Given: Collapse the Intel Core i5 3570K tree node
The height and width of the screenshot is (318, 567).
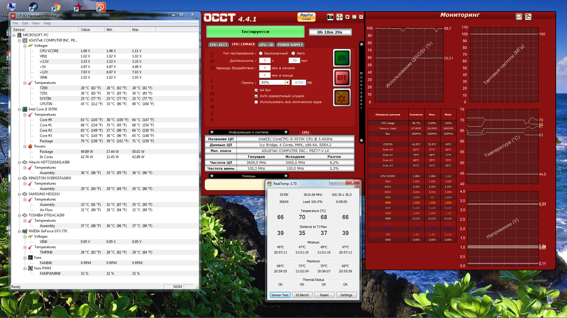Looking at the screenshot, I should point(19,109).
